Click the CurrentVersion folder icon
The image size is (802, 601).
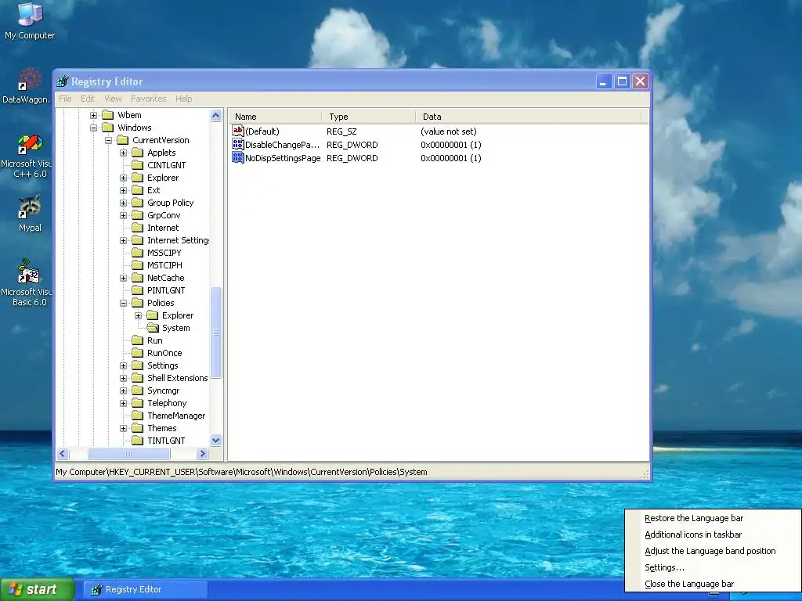tap(122, 140)
